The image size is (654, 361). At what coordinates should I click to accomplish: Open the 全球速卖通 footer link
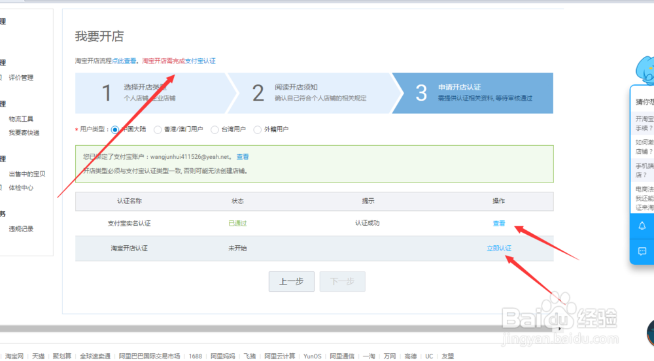point(95,356)
